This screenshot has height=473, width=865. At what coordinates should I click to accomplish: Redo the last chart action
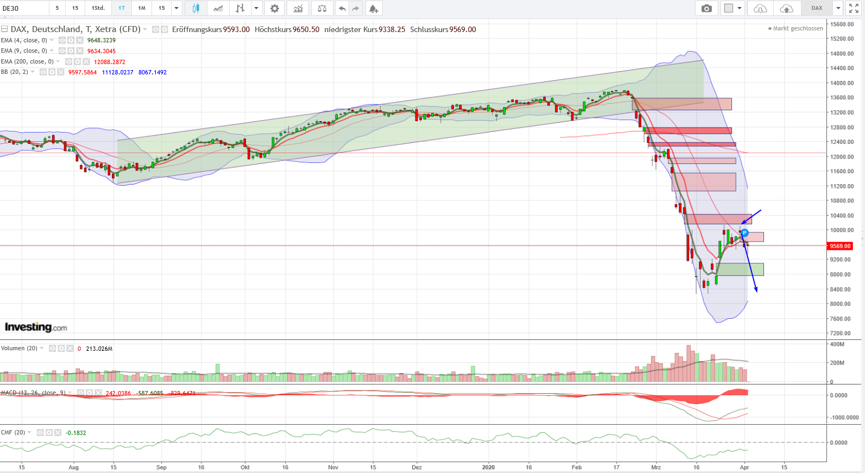(x=356, y=8)
